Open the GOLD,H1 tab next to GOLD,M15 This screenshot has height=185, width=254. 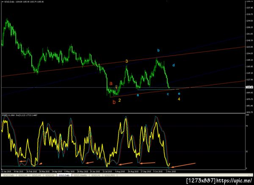coord(96,175)
